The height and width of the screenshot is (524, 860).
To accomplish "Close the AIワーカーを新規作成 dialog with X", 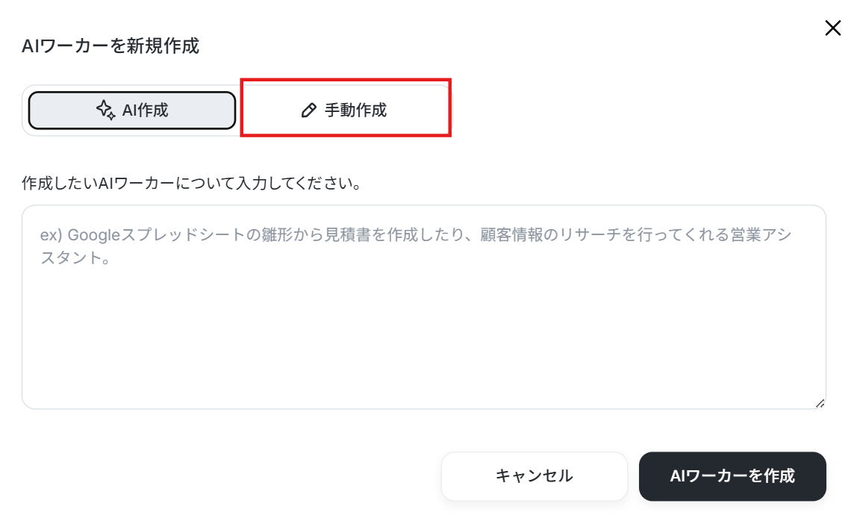I will (832, 28).
